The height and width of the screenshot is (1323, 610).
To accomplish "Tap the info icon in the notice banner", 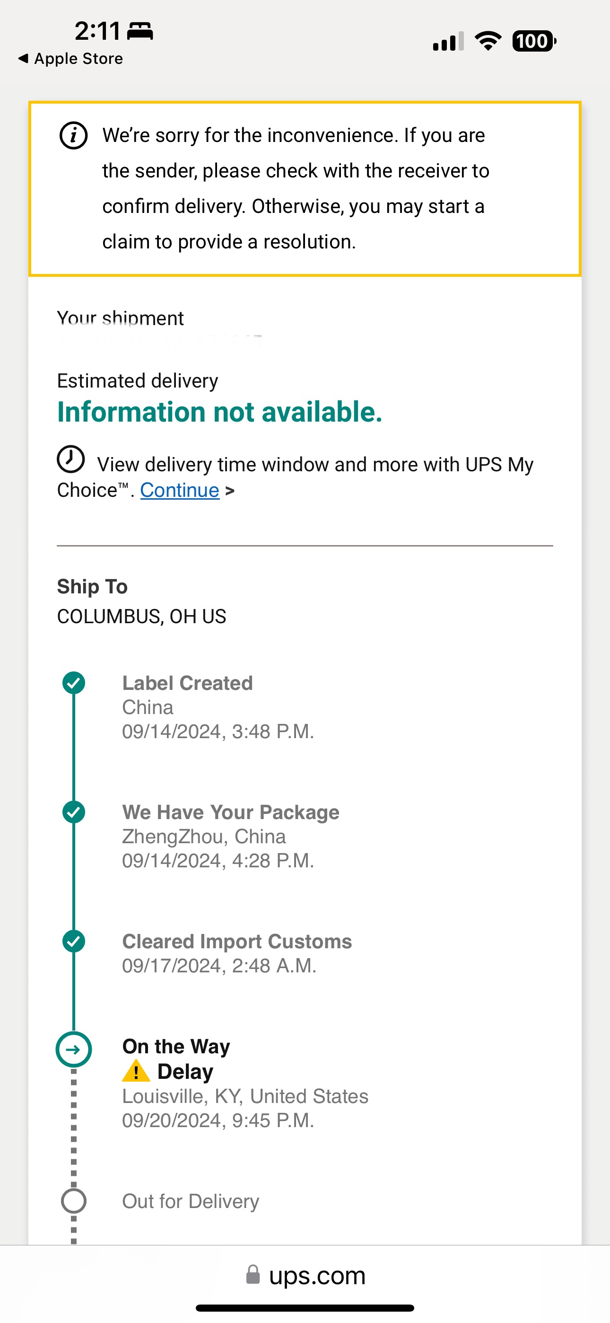I will tap(73, 136).
